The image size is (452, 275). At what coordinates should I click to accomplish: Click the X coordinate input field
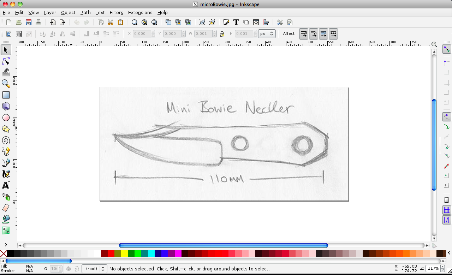(x=141, y=34)
